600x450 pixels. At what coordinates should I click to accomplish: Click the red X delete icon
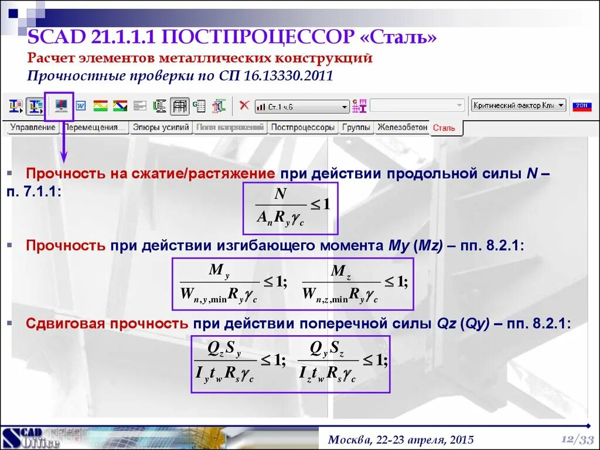pos(244,105)
